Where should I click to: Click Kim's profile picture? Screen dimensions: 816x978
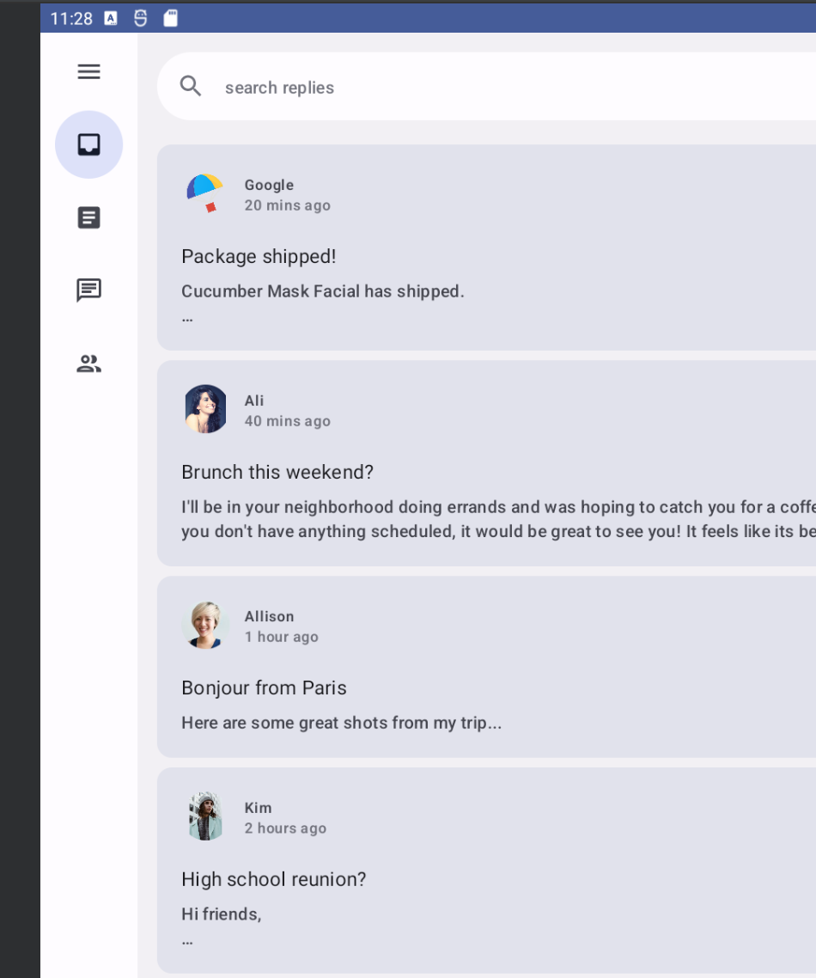pos(205,816)
